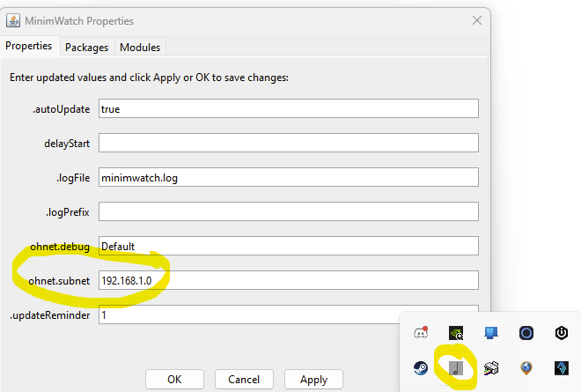Click the empty .logPrefix field

[x=288, y=211]
